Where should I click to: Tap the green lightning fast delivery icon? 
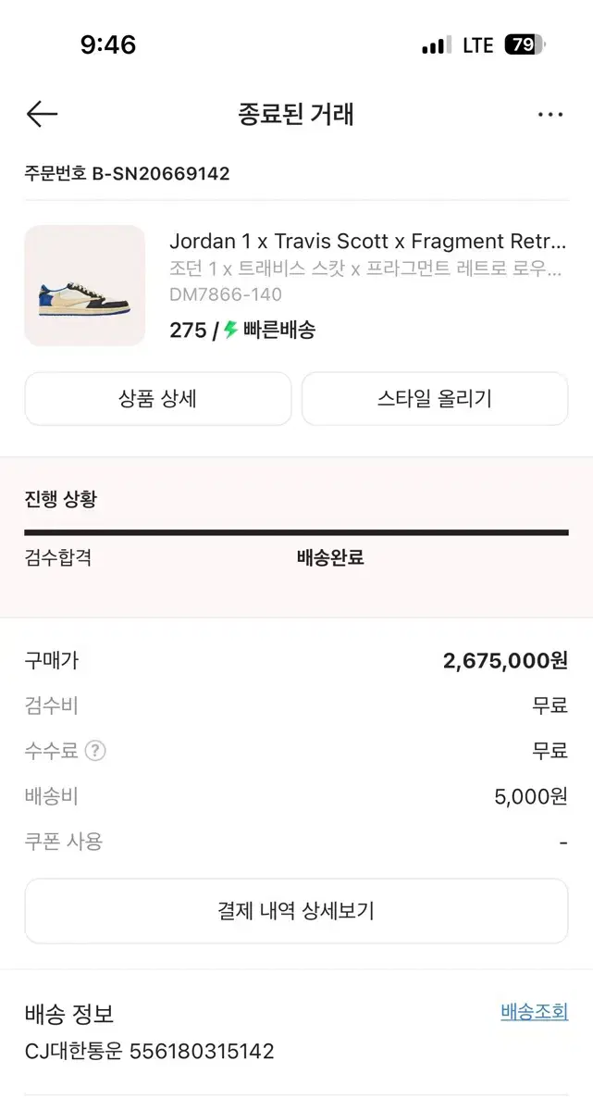tap(231, 330)
